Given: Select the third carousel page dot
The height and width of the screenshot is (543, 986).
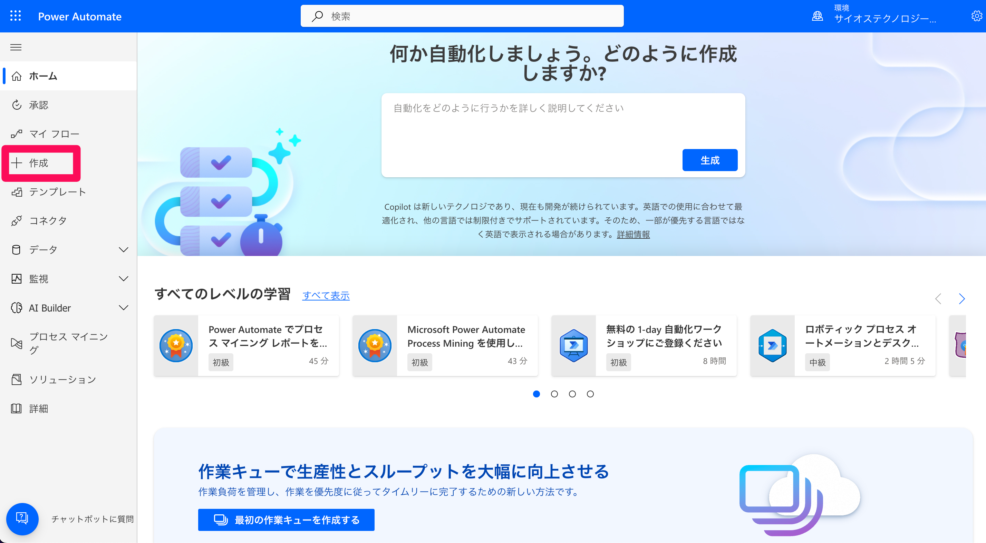Looking at the screenshot, I should point(572,394).
